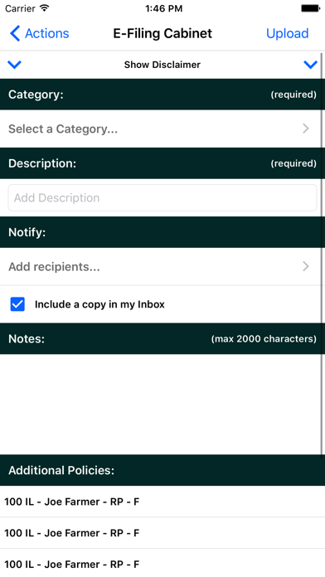Image resolution: width=325 pixels, height=577 pixels.
Task: Open Add recipients list
Action: [x=162, y=266]
